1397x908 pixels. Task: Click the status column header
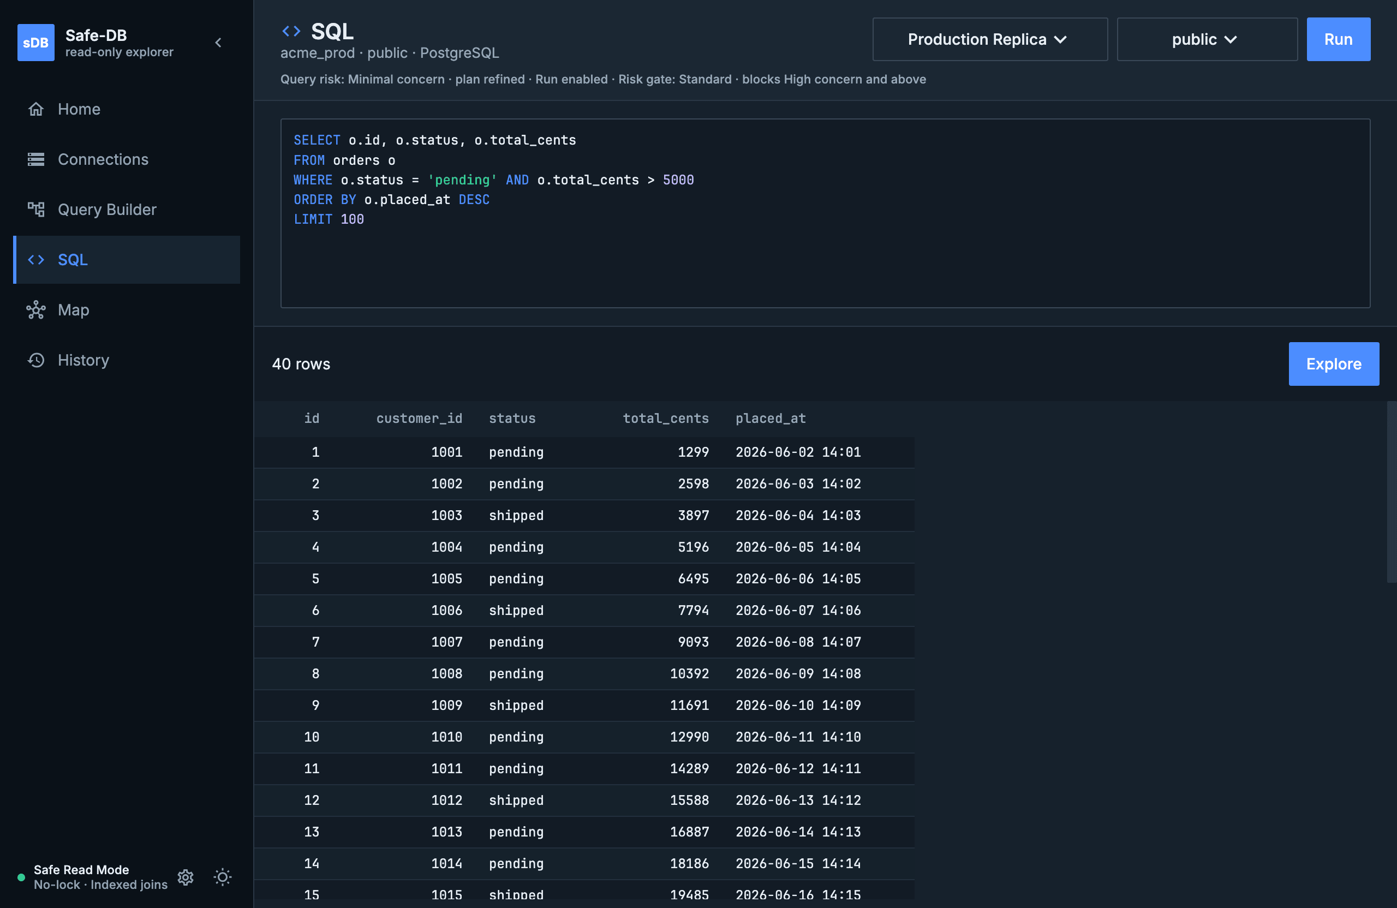(512, 419)
